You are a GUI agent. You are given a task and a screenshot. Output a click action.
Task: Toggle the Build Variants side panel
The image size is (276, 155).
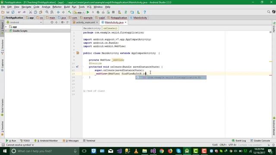[2, 107]
